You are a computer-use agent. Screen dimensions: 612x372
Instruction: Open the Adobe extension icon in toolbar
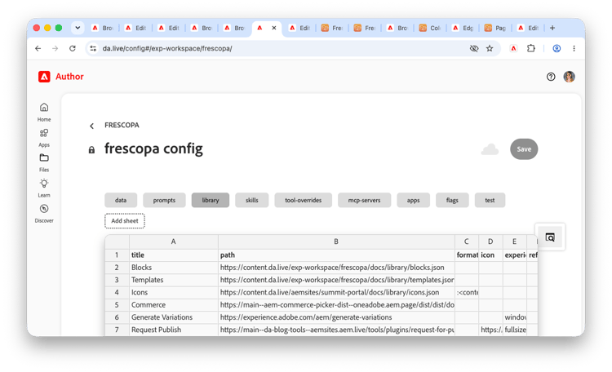point(513,48)
